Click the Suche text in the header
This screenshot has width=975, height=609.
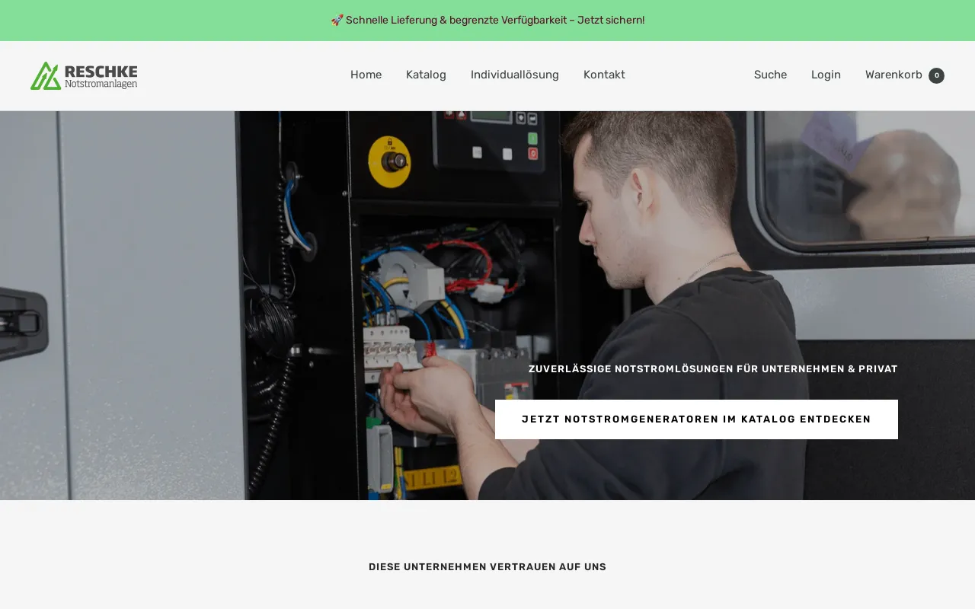pos(770,75)
